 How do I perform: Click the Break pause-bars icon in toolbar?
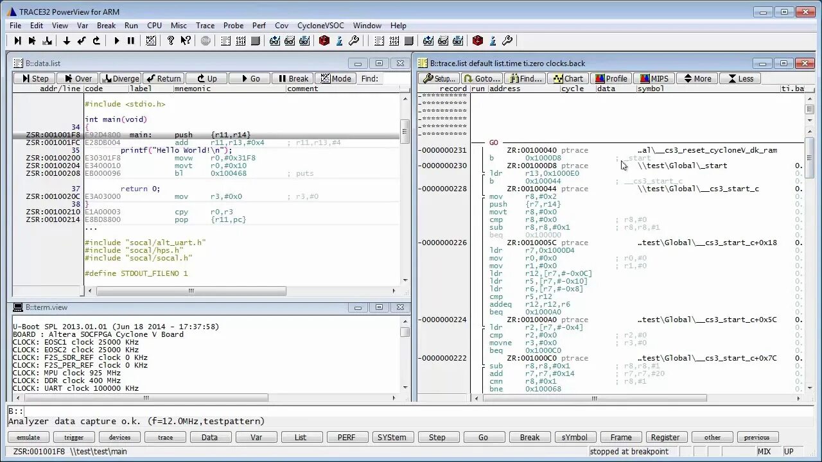coord(131,40)
